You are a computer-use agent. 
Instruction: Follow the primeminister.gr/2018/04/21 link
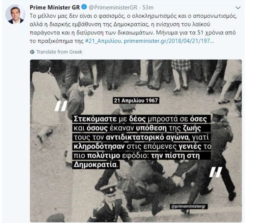point(169,41)
